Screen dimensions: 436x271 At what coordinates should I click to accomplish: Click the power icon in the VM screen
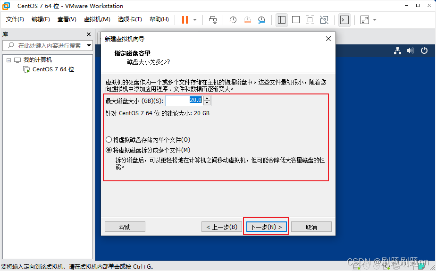tap(424, 51)
